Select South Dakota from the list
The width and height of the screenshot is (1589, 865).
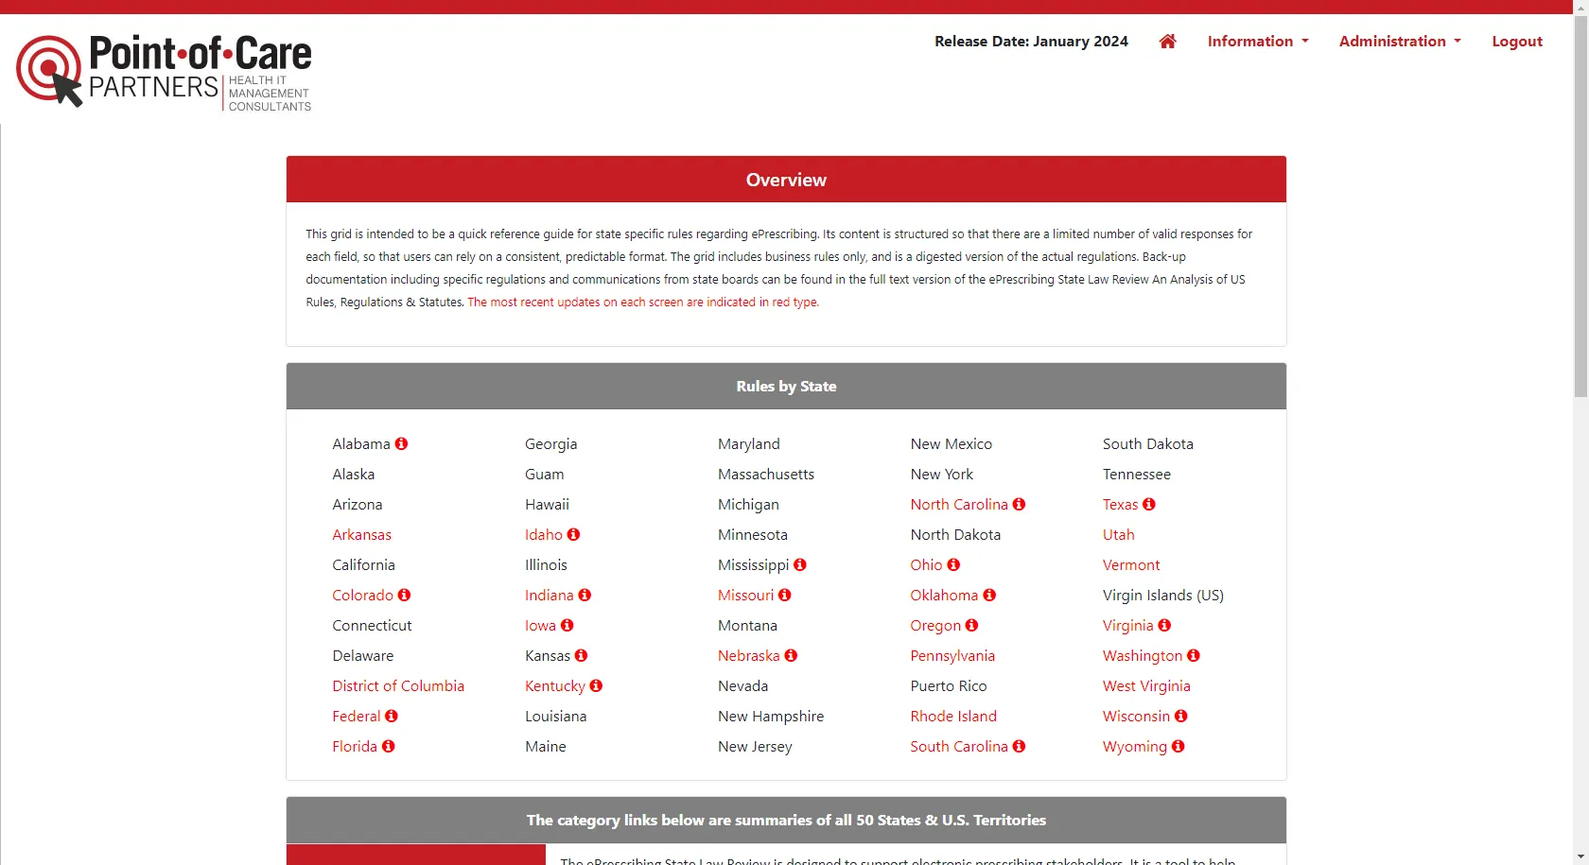[1147, 443]
